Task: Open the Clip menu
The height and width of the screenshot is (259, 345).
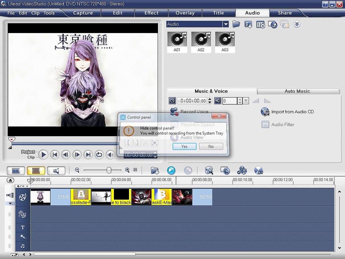Action: pos(35,13)
